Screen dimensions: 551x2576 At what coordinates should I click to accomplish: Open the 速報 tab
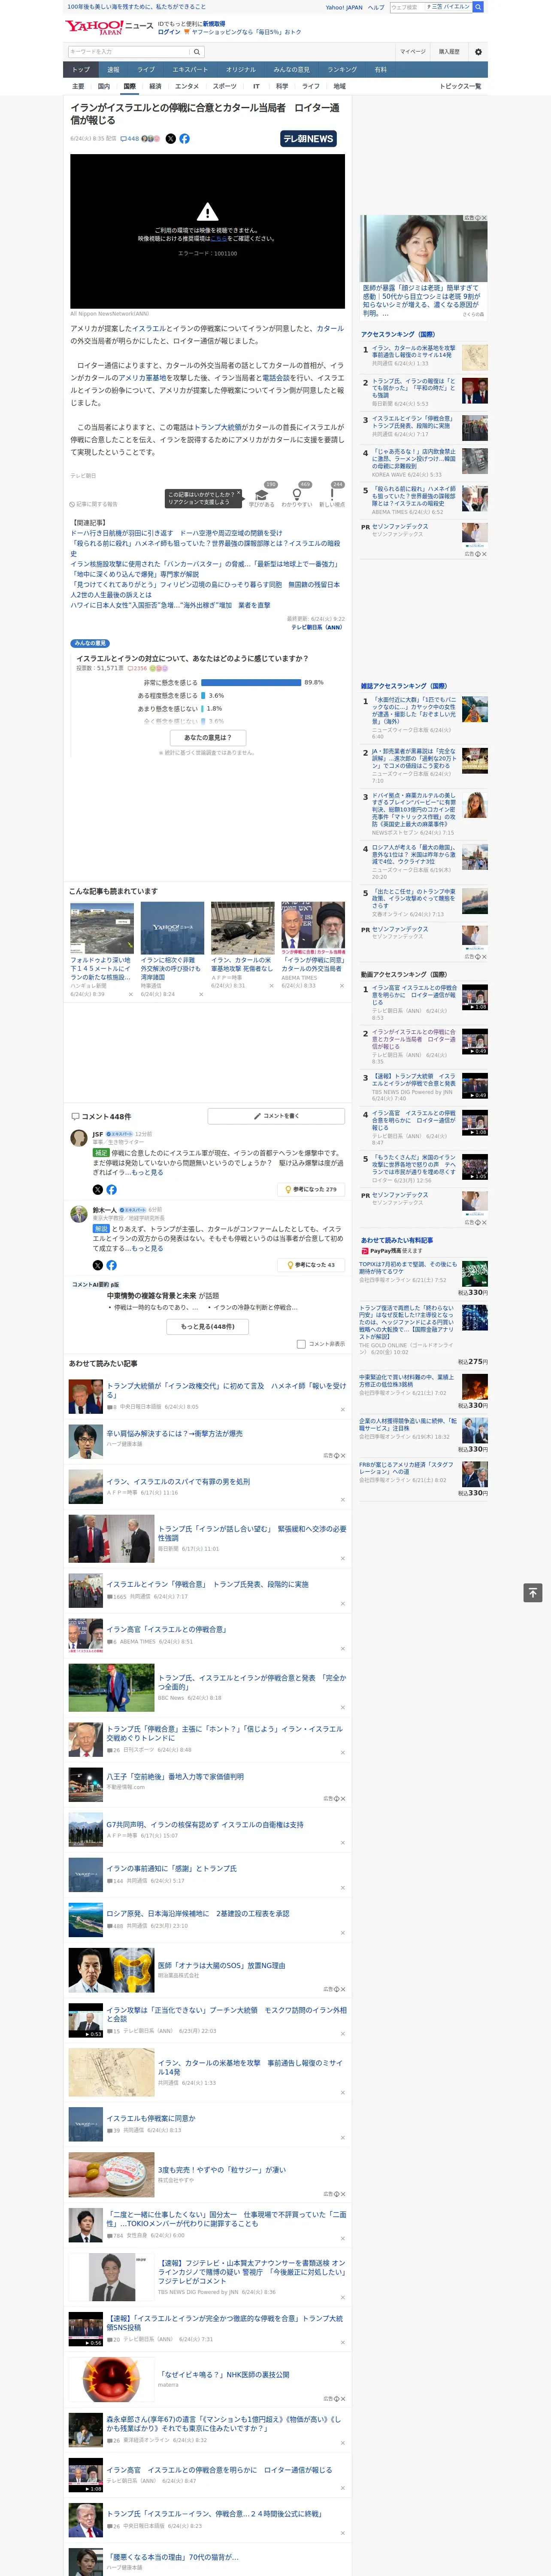pyautogui.click(x=113, y=70)
